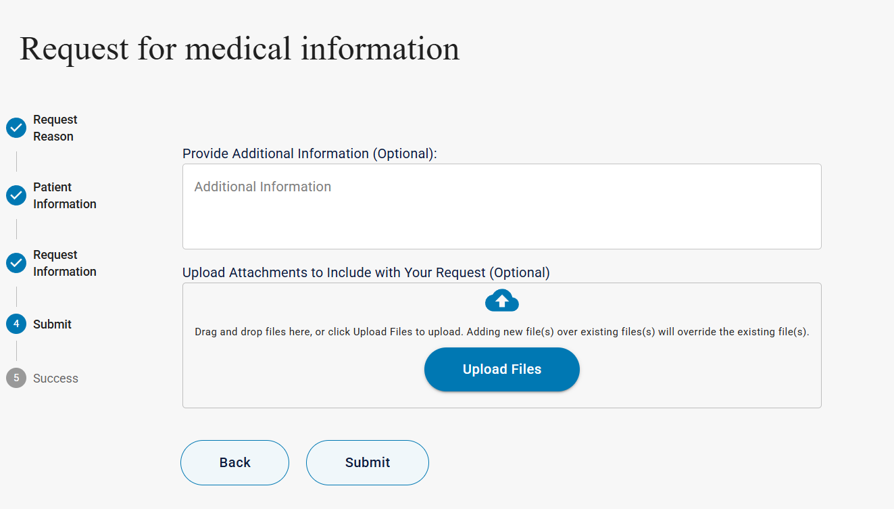Screen dimensions: 894x509
Task: Select the Submit step label in sidebar
Action: click(52, 324)
